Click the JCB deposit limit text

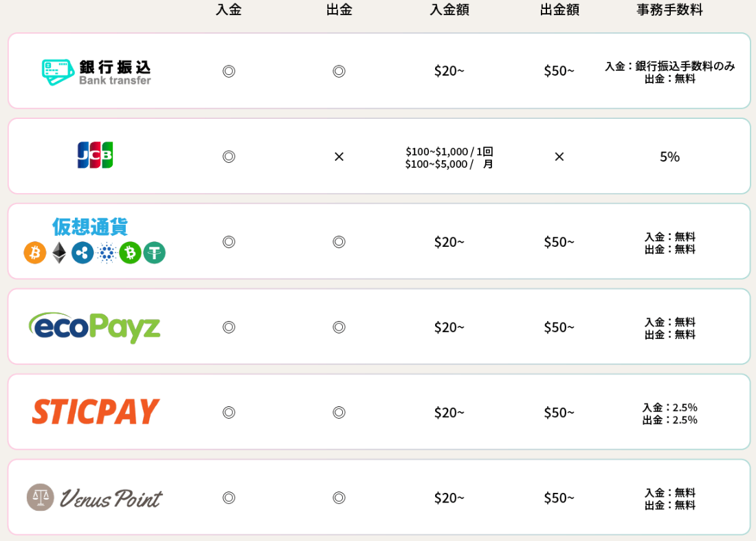(x=449, y=157)
